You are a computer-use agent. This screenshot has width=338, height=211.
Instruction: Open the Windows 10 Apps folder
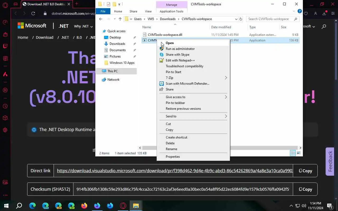click(x=122, y=63)
